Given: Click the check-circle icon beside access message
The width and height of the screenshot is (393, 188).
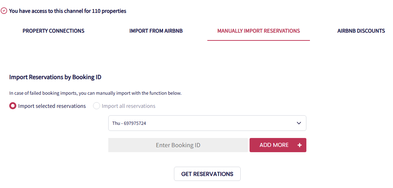Looking at the screenshot, I should (4, 11).
